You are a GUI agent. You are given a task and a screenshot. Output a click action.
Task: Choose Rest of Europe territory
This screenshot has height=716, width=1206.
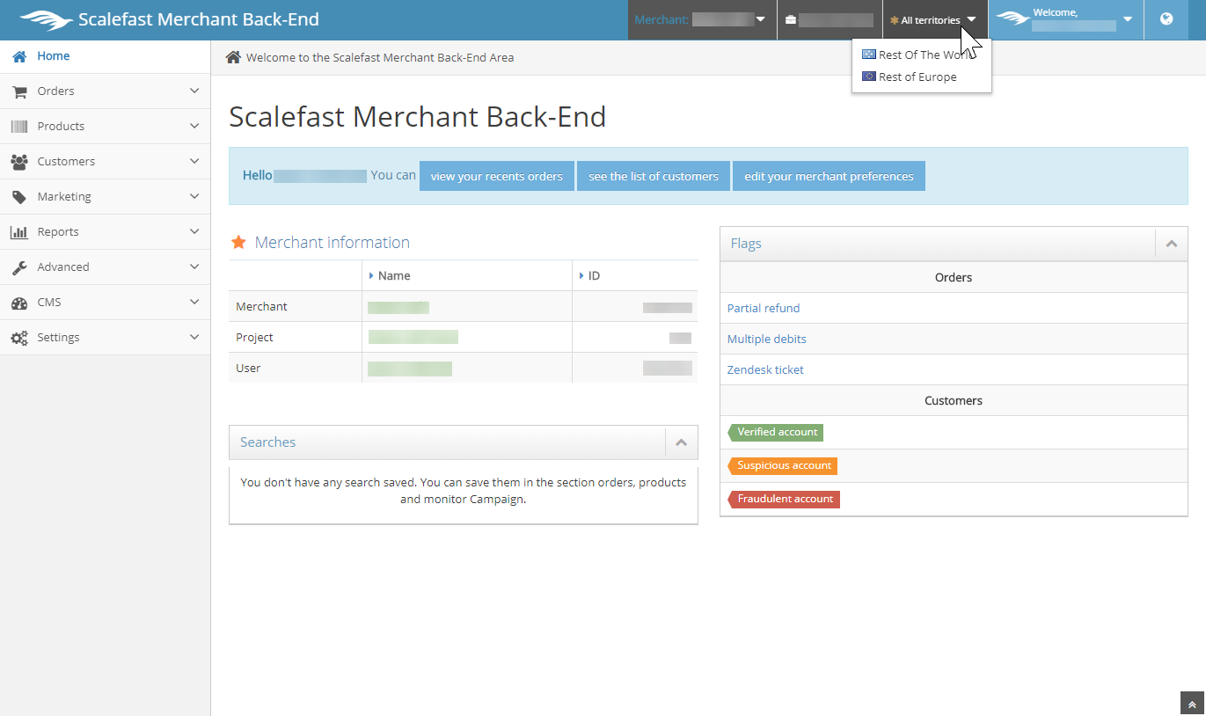click(x=917, y=77)
